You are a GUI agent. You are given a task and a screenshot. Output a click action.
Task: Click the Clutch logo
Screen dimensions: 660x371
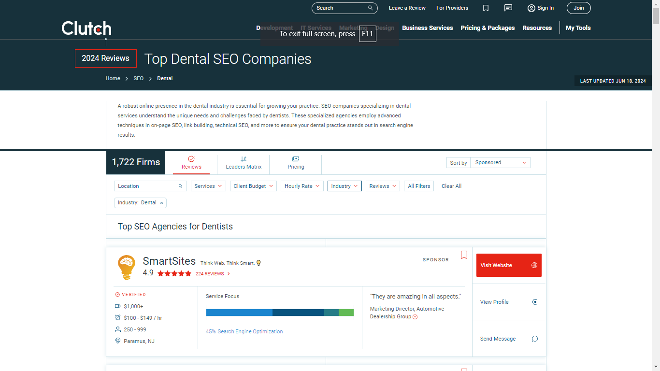pyautogui.click(x=86, y=28)
